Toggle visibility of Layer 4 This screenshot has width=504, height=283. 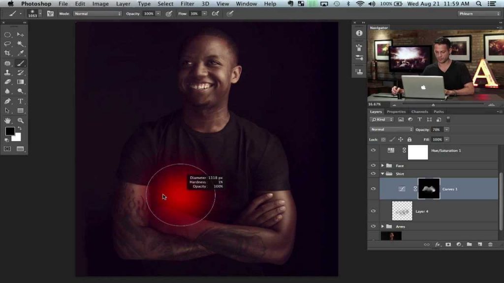click(x=374, y=211)
